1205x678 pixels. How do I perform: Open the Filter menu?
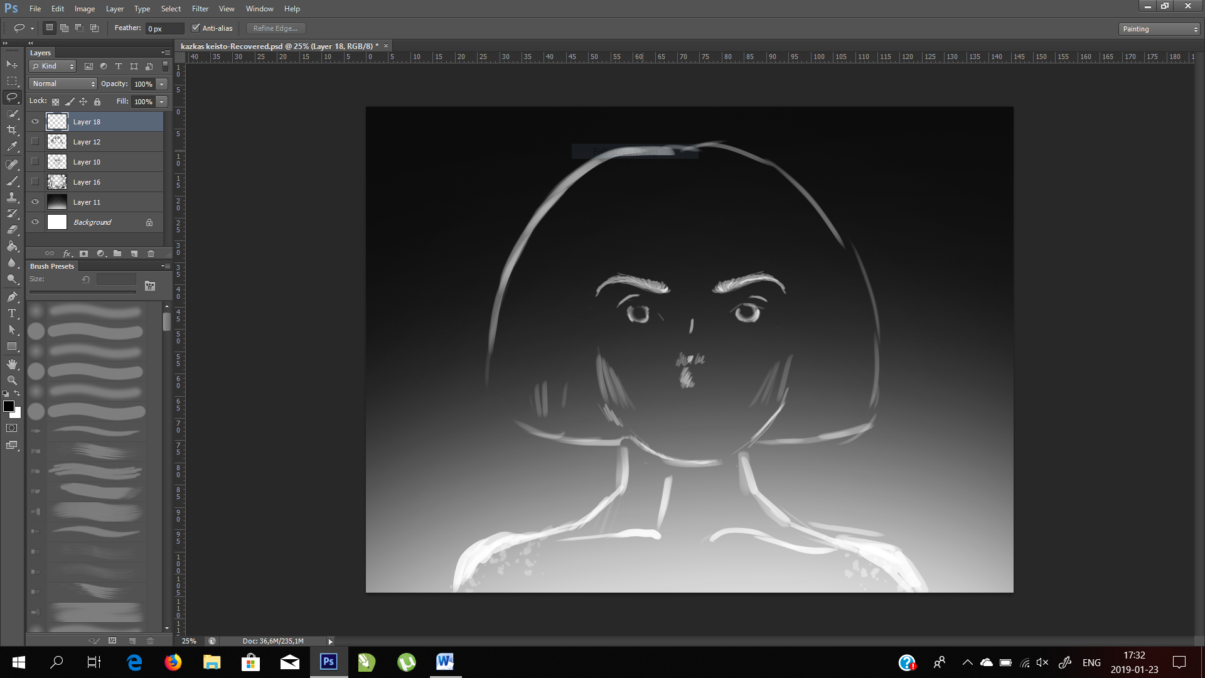[200, 9]
